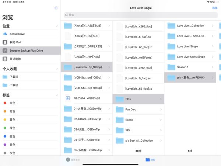
Task: Open [VCB-Stu...10p_1080p] folder
Action: pos(87,88)
